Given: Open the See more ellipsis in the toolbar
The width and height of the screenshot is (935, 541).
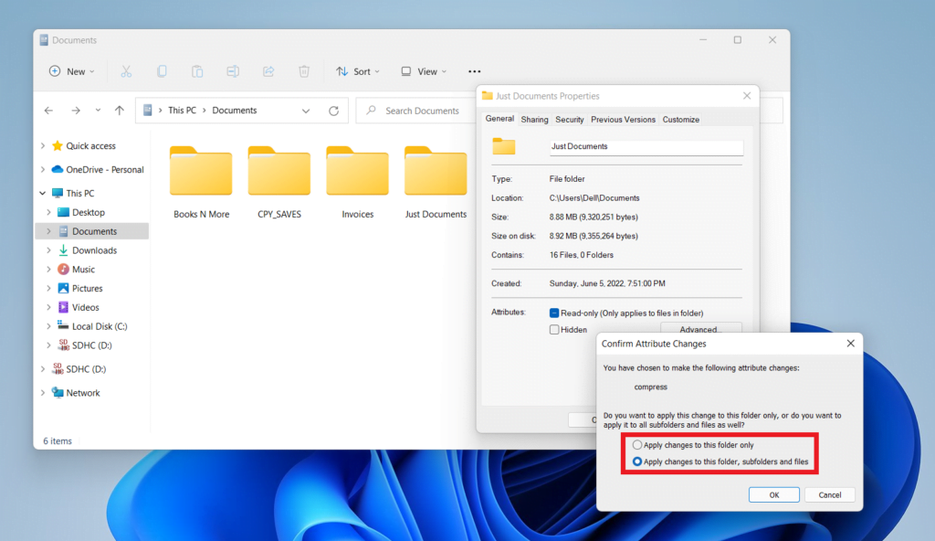Looking at the screenshot, I should [x=474, y=71].
